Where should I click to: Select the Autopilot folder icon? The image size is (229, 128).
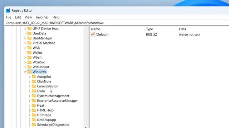[34, 76]
